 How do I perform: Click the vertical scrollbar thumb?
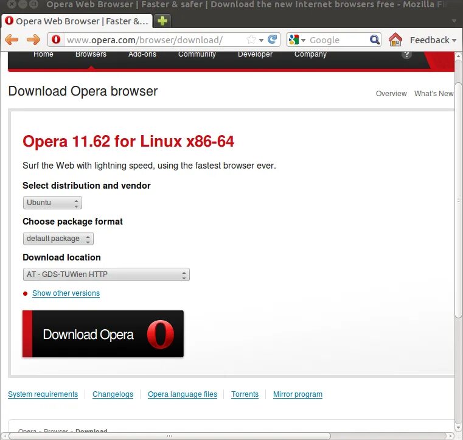coord(458,200)
